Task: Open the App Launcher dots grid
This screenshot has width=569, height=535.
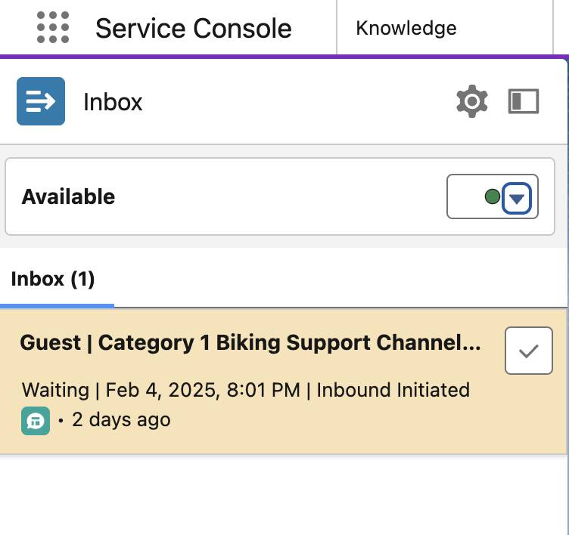Action: [53, 27]
